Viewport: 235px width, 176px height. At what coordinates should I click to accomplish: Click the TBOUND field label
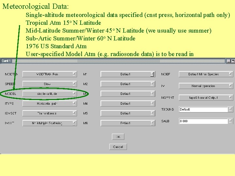point(167,110)
